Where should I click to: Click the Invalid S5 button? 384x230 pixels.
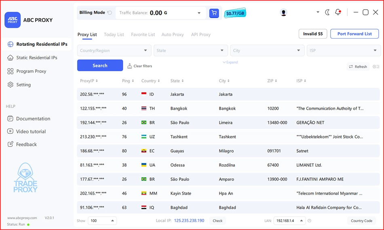point(313,34)
